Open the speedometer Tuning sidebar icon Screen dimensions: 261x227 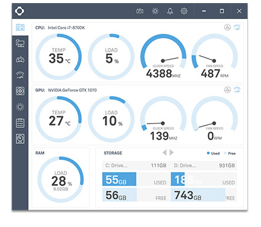click(20, 75)
